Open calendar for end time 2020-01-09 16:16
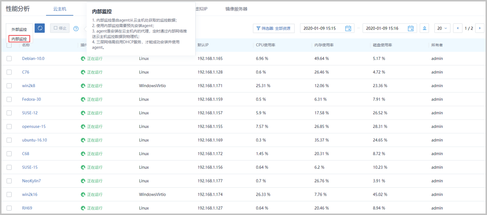Viewport: 487px width, 215px height. [411, 28]
